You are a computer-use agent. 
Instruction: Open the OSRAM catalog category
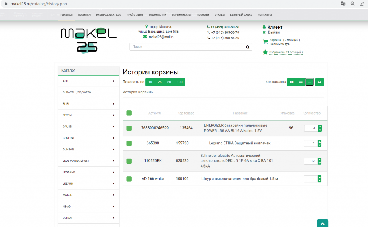tap(88, 218)
